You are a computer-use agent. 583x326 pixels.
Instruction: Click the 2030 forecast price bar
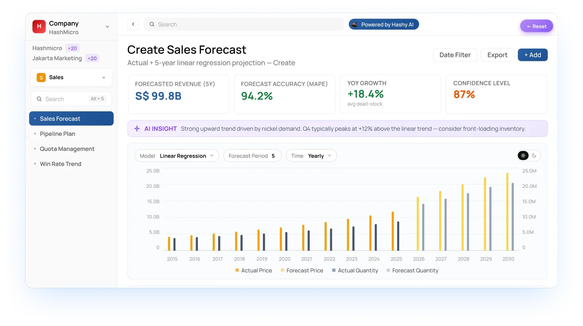tap(507, 212)
